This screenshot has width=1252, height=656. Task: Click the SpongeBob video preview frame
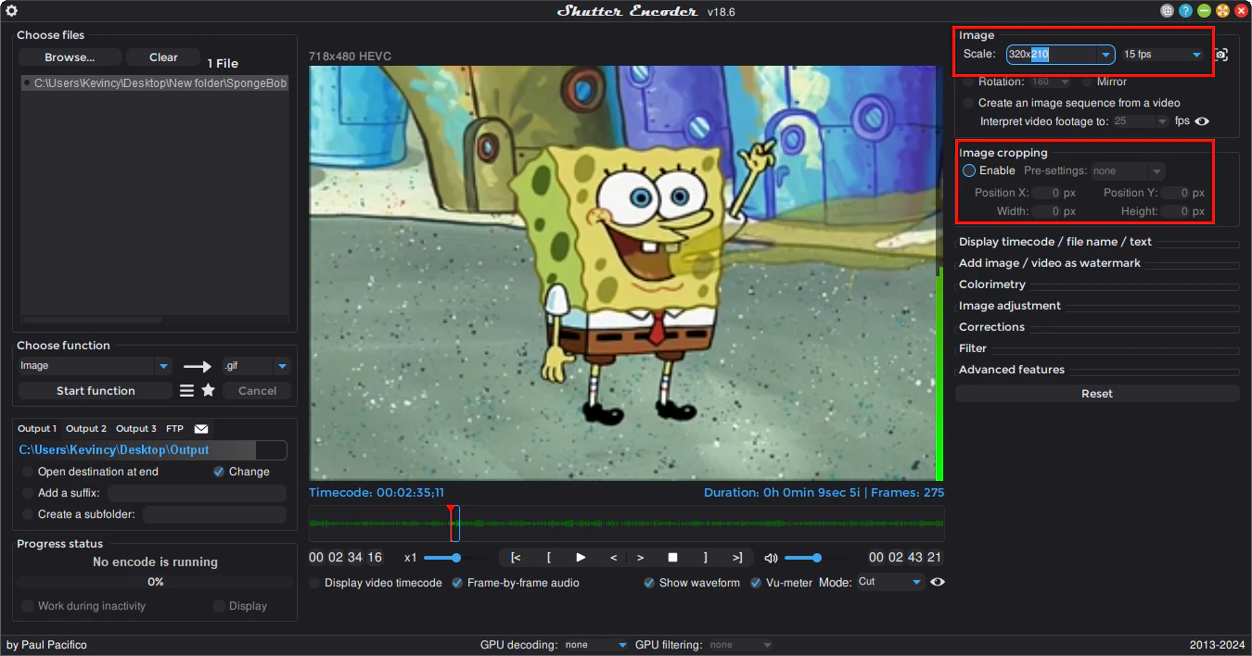(x=622, y=273)
